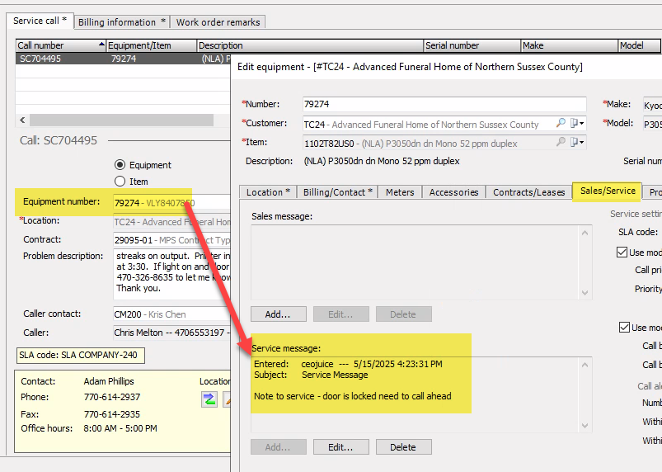Click the Equipment number field
Screen dimensions: 662x472
171,203
